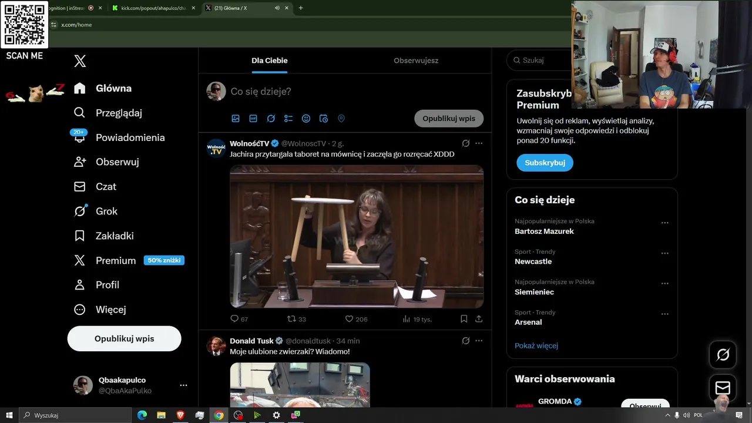This screenshot has height=423, width=752.
Task: Open the Windows Start menu
Action: (9, 415)
